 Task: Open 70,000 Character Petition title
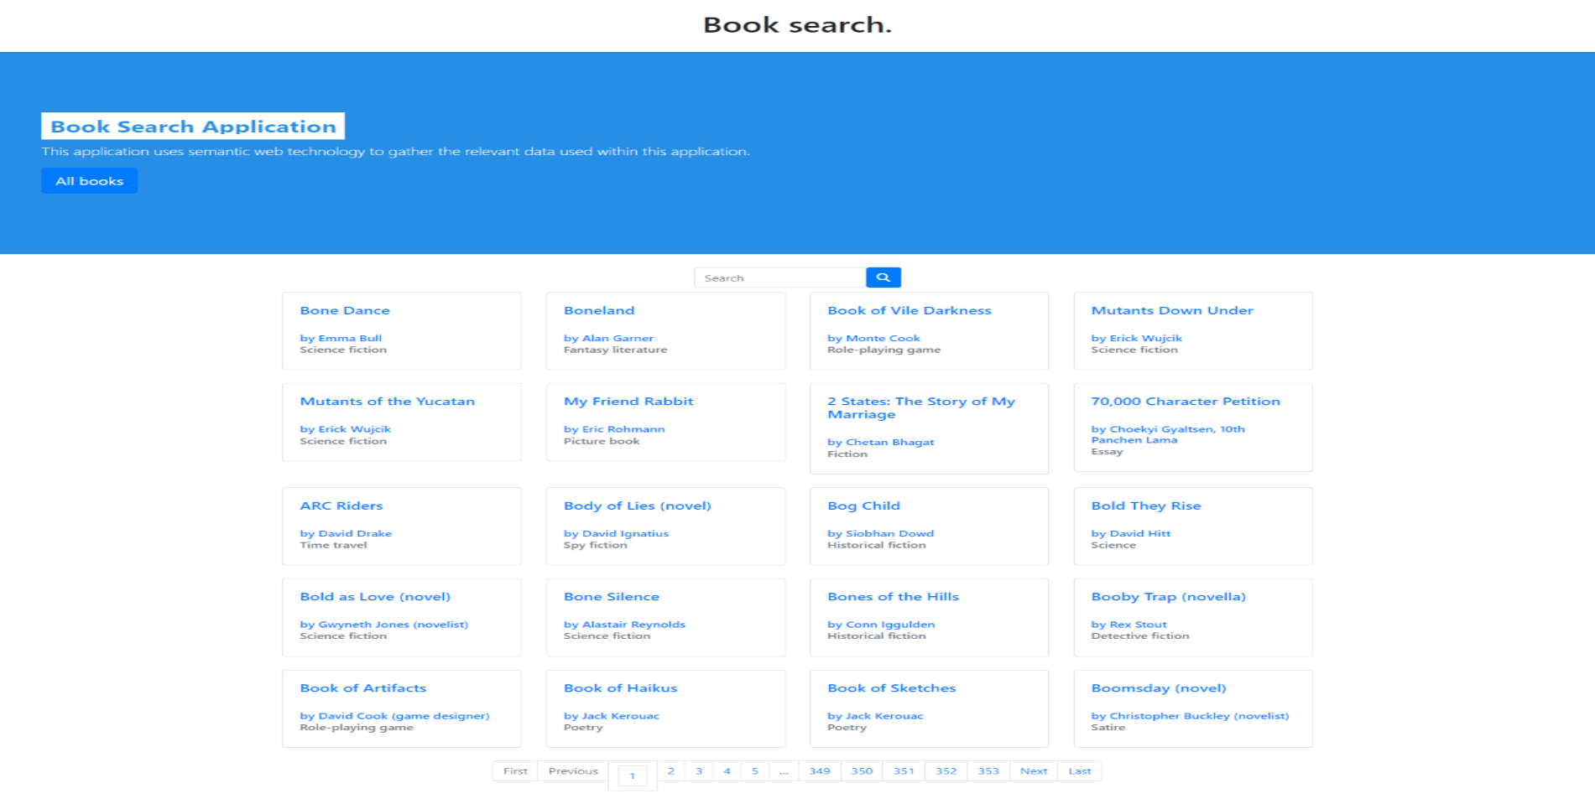tap(1186, 402)
